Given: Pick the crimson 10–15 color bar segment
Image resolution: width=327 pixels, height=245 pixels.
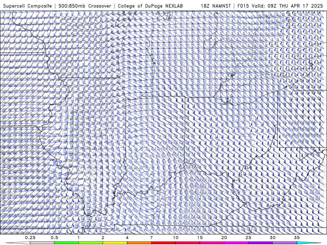Looking at the screenshot, I should [x=188, y=243].
